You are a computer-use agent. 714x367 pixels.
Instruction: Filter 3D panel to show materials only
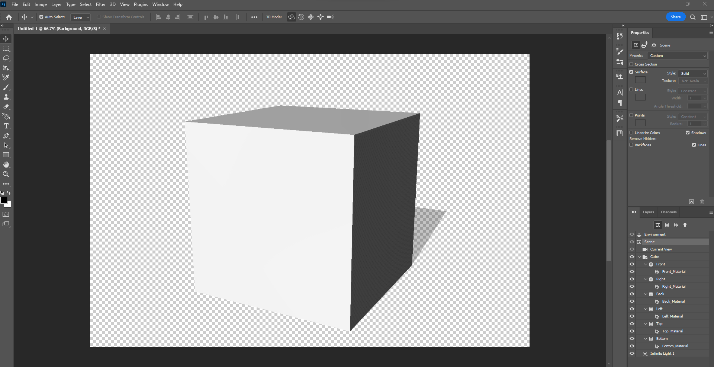[x=676, y=225]
